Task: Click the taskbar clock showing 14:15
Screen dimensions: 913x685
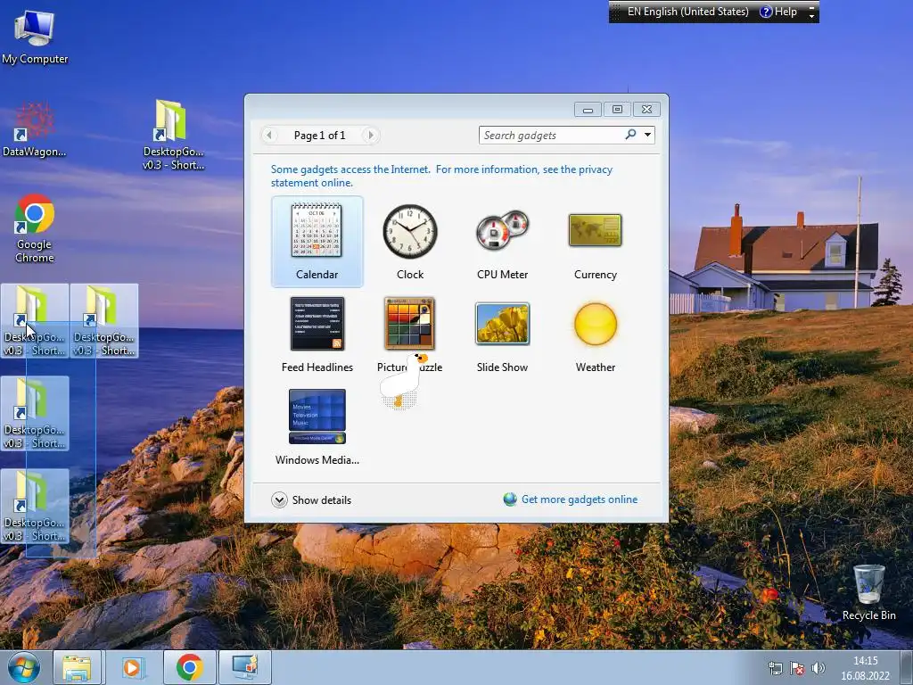Action: pos(865,668)
